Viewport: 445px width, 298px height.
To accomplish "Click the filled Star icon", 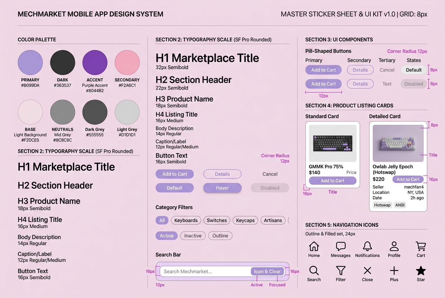I will (421, 271).
